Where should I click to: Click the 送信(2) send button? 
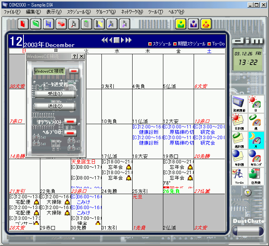[55, 106]
